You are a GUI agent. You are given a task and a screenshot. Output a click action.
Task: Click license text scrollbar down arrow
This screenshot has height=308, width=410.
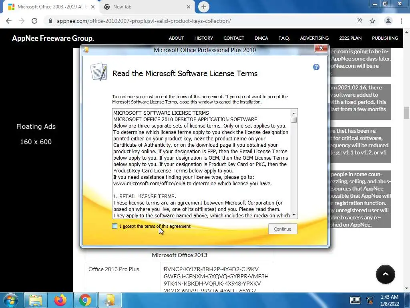(x=294, y=215)
